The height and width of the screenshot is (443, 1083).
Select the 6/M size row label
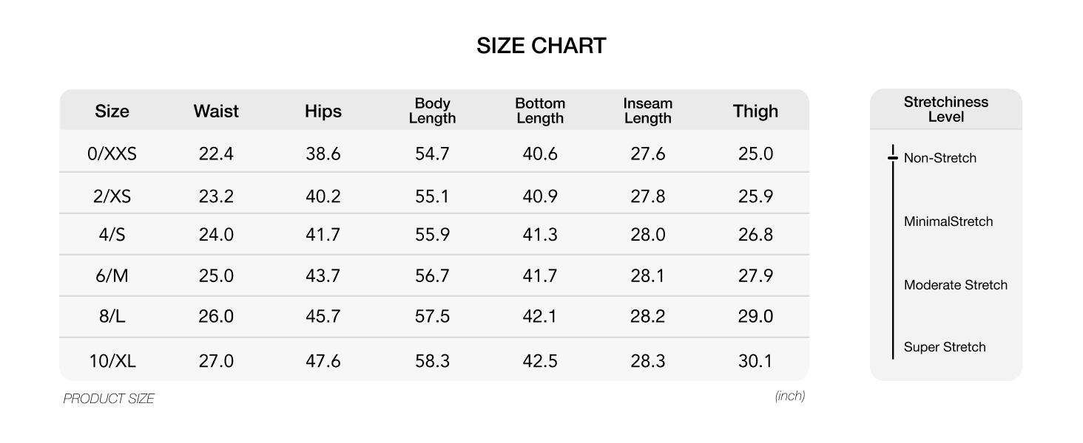tap(112, 275)
